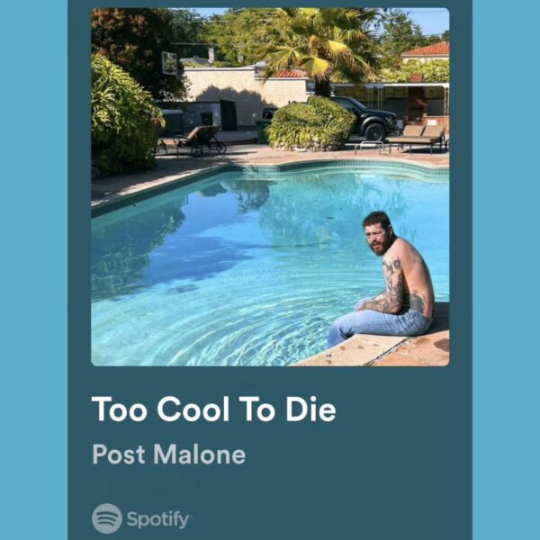Click the metal pool handrail
Image resolution: width=540 pixels, height=540 pixels.
[369, 147]
